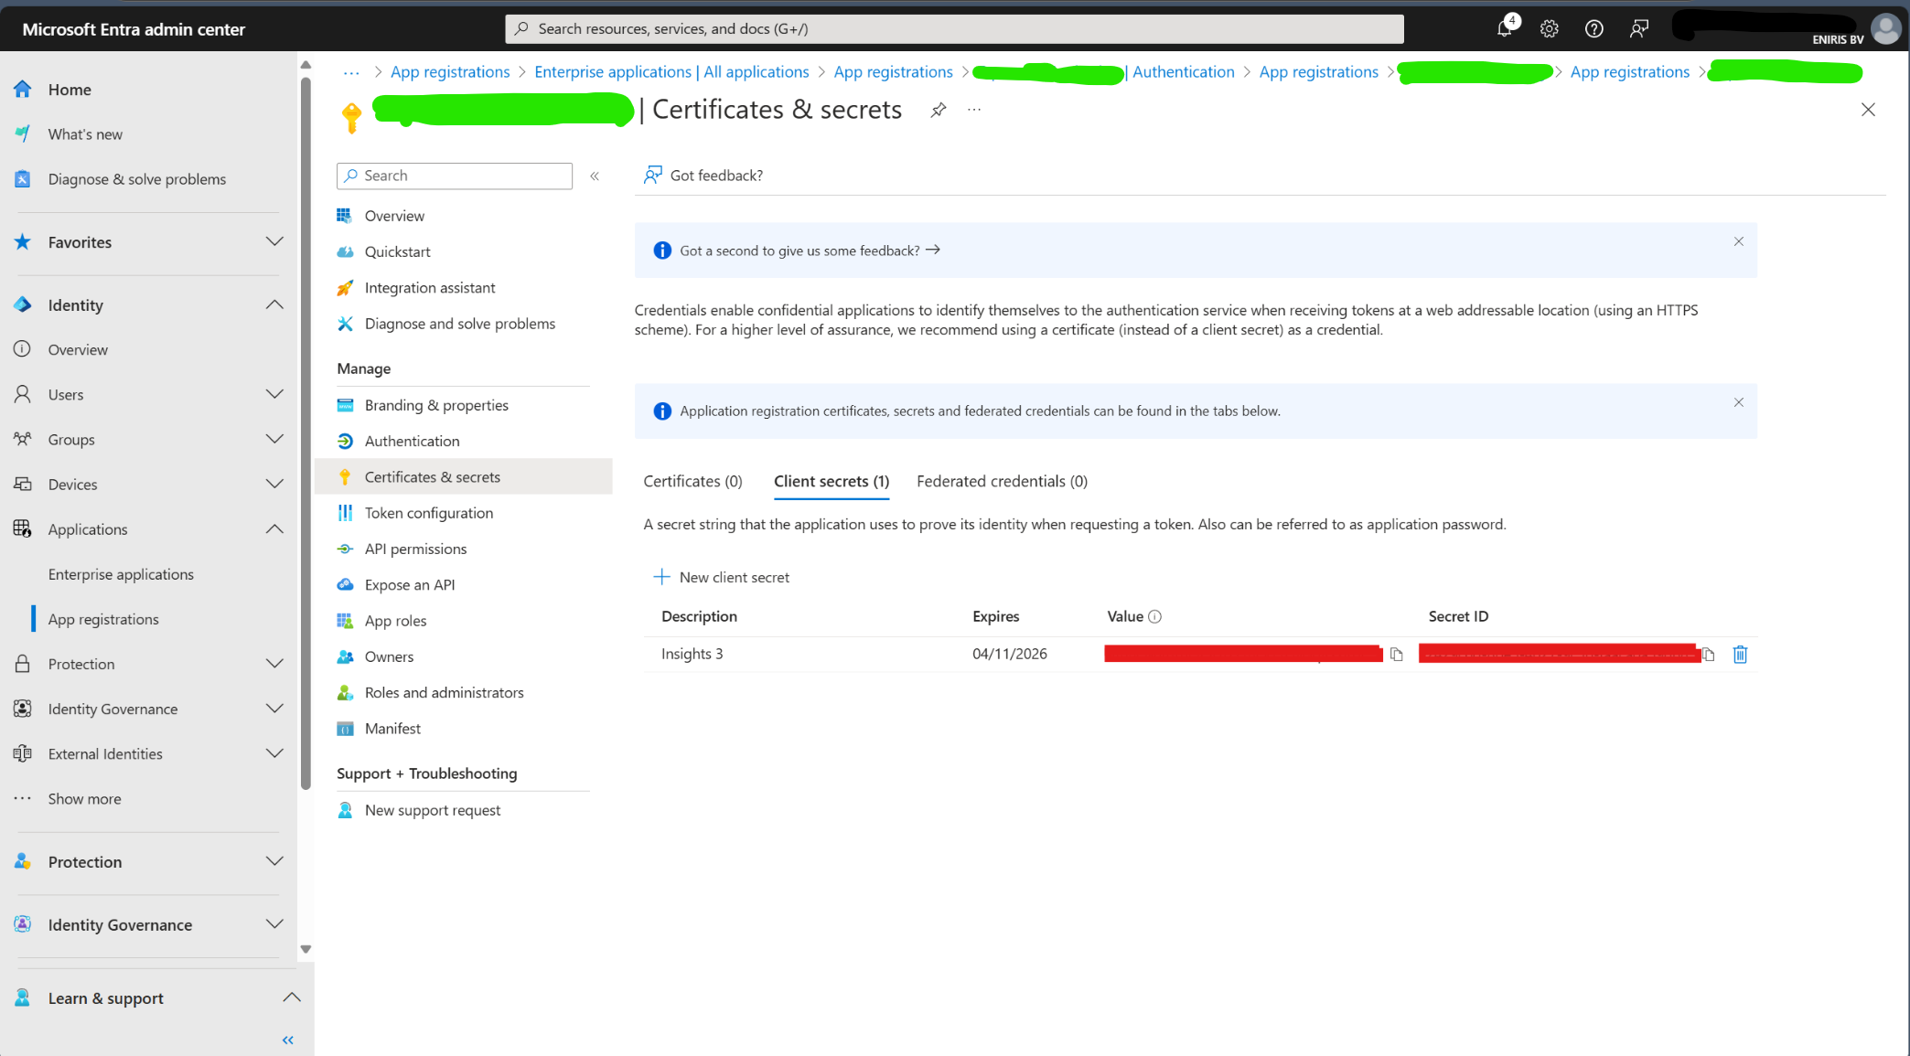Open App roles
The width and height of the screenshot is (1910, 1056).
[395, 621]
